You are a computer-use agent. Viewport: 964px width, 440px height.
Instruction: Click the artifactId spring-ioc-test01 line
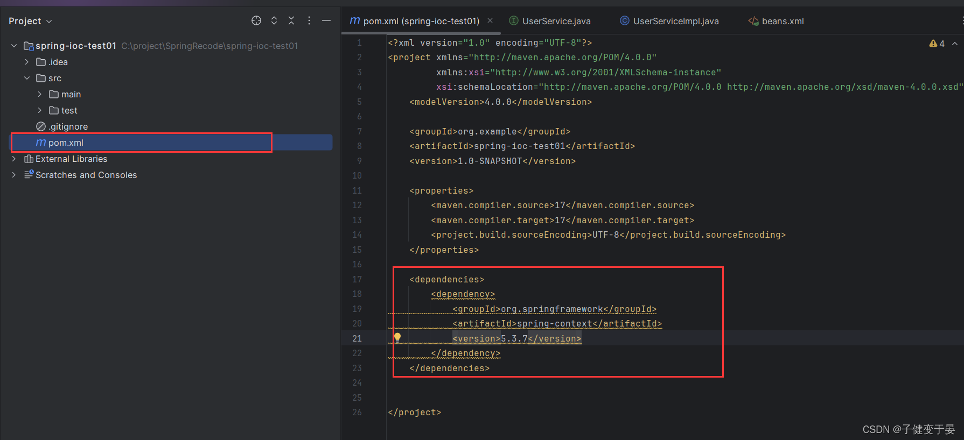pos(522,146)
